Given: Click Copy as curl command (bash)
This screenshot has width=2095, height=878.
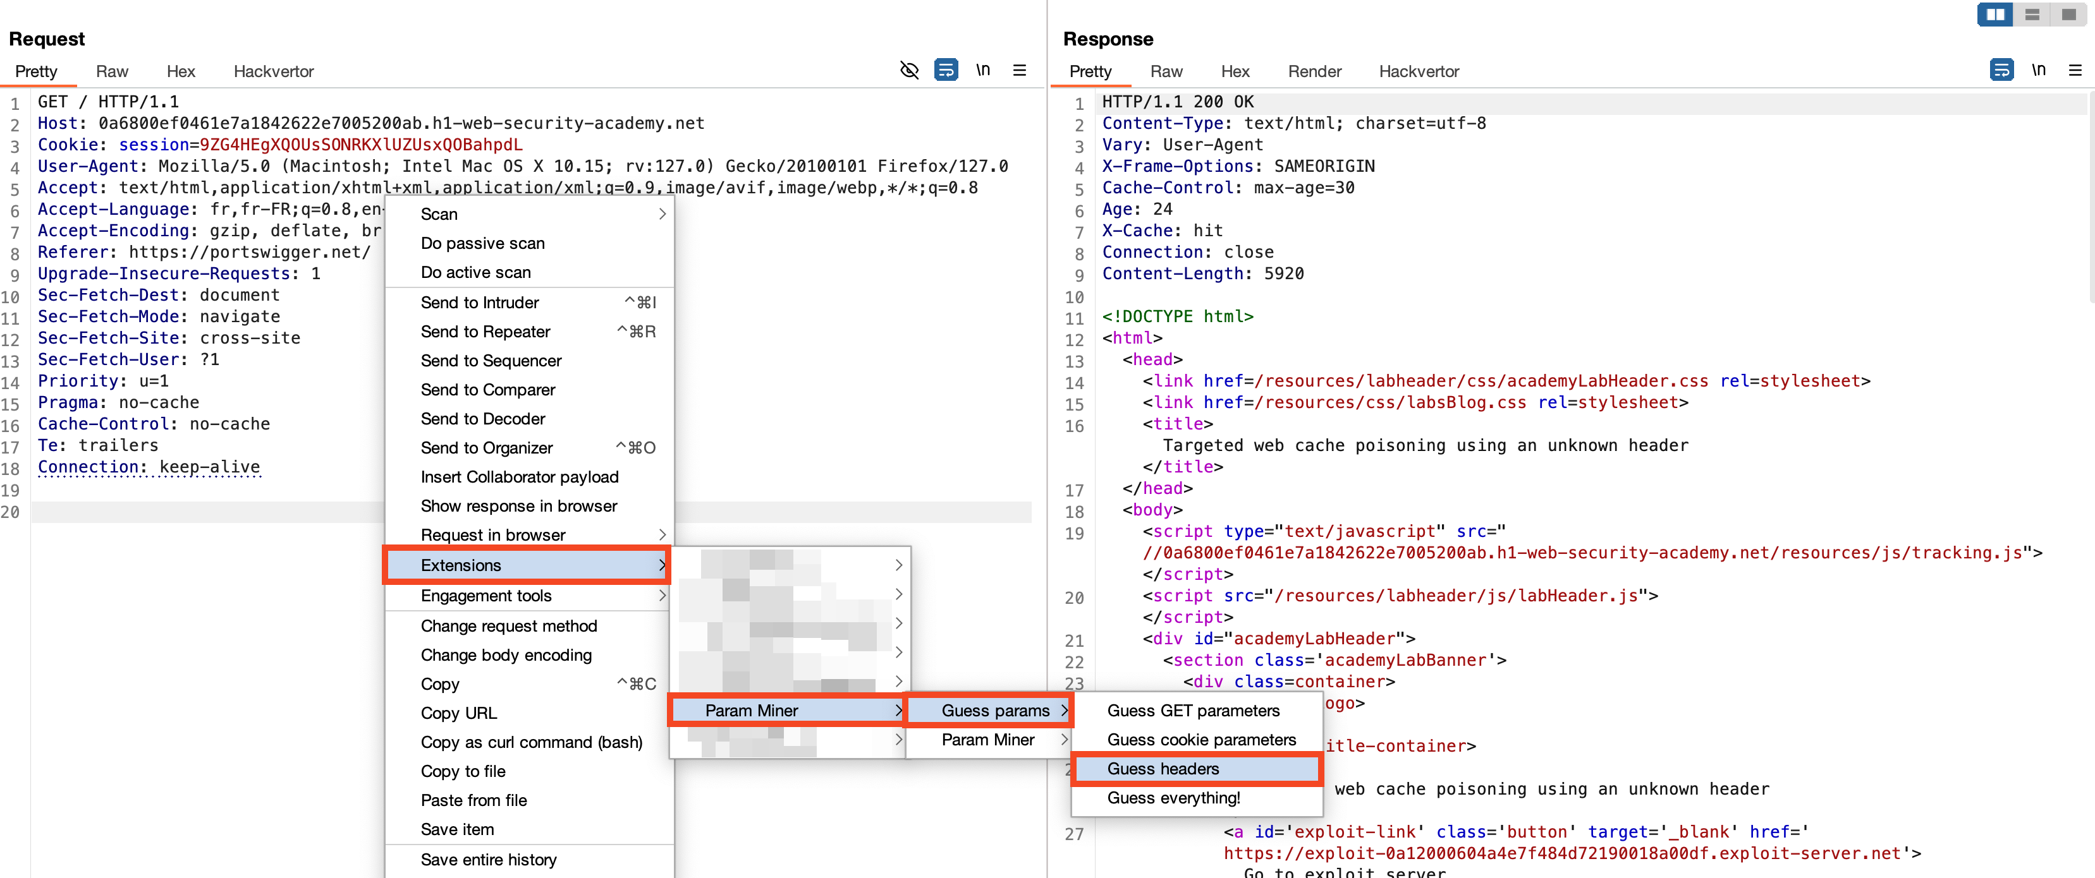Looking at the screenshot, I should pos(531,742).
